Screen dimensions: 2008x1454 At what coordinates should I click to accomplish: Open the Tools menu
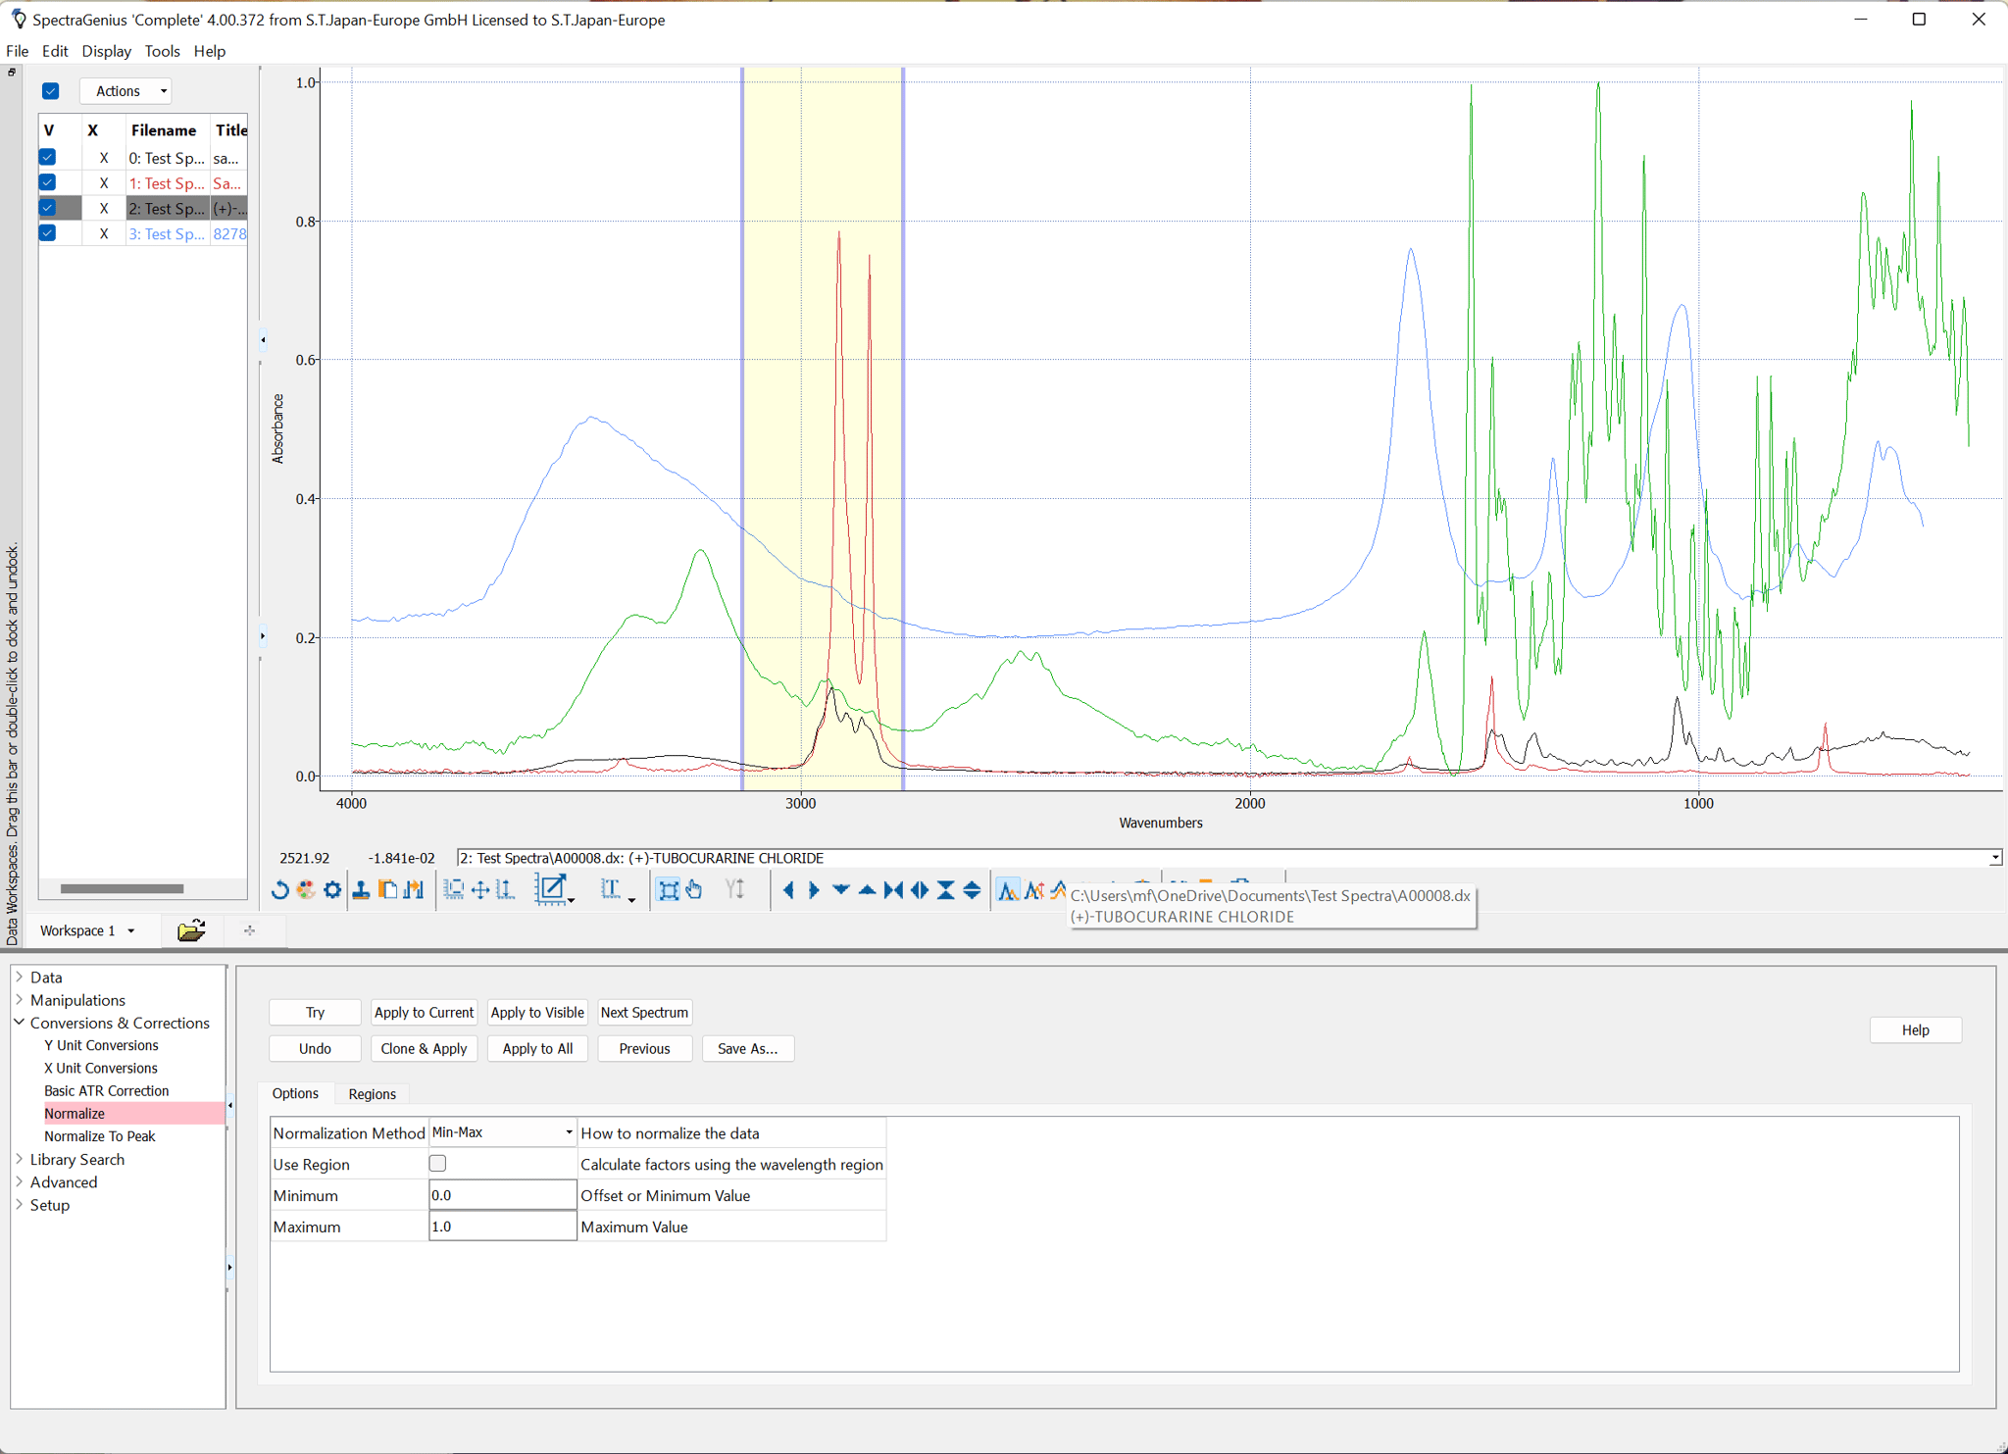tap(162, 51)
